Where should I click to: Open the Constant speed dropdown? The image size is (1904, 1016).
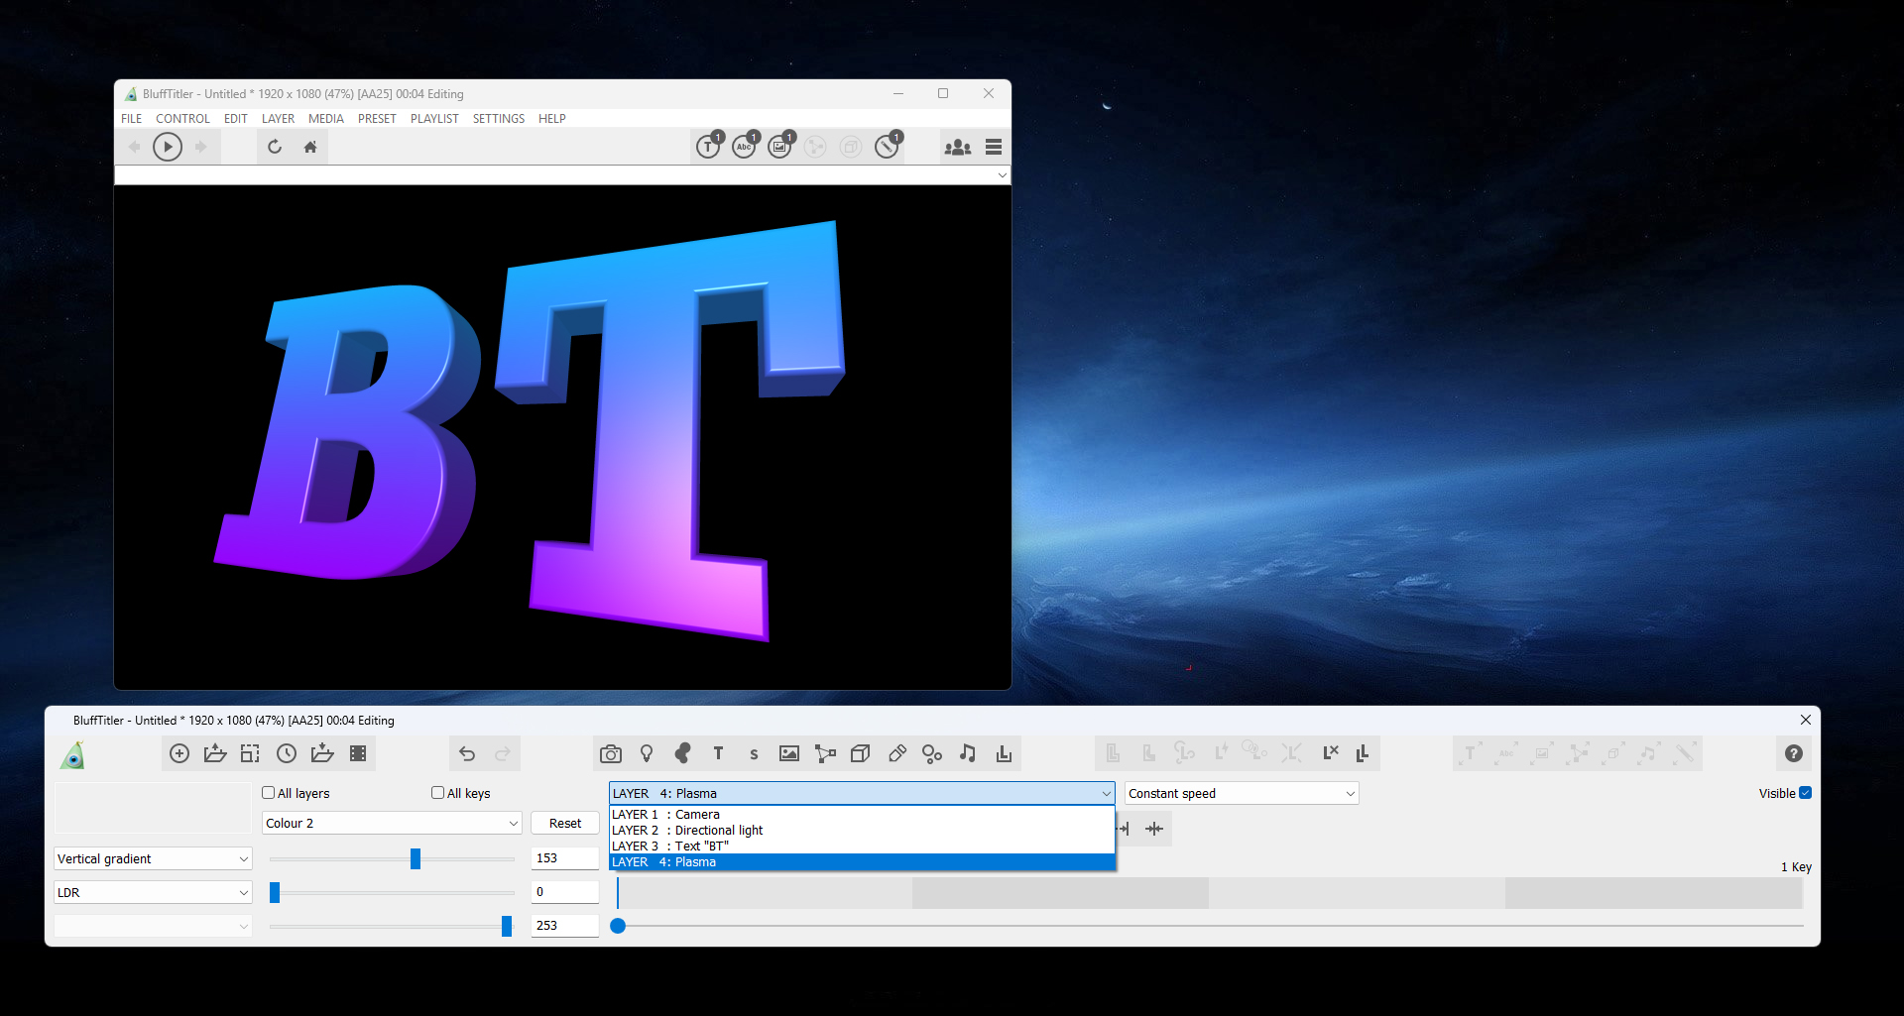(1241, 794)
